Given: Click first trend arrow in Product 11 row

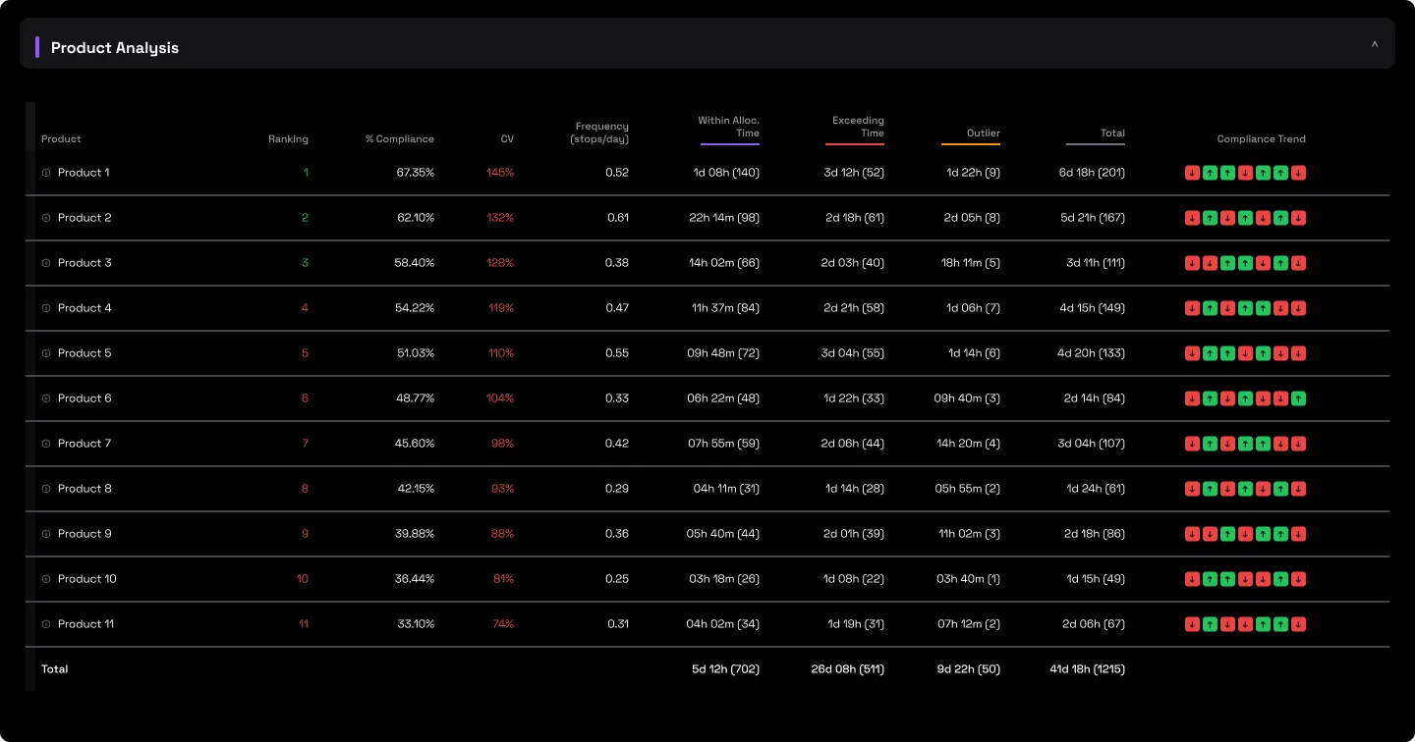Looking at the screenshot, I should (x=1192, y=624).
